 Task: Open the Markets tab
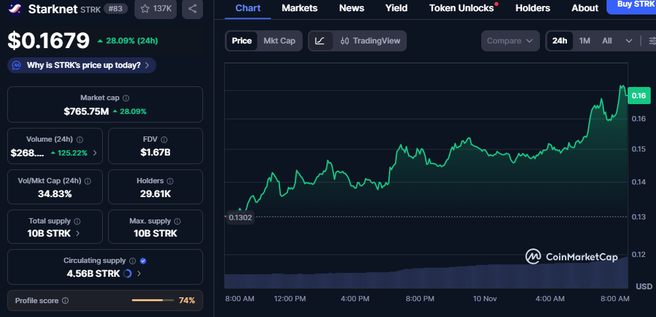299,8
